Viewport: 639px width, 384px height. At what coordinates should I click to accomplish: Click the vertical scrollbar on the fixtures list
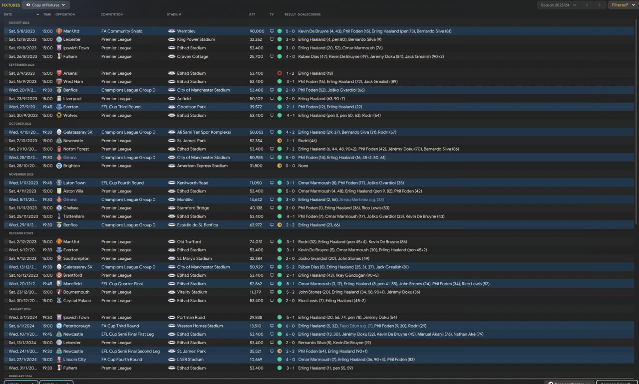(636, 122)
